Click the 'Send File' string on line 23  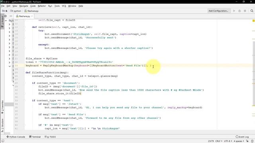tap(133, 66)
